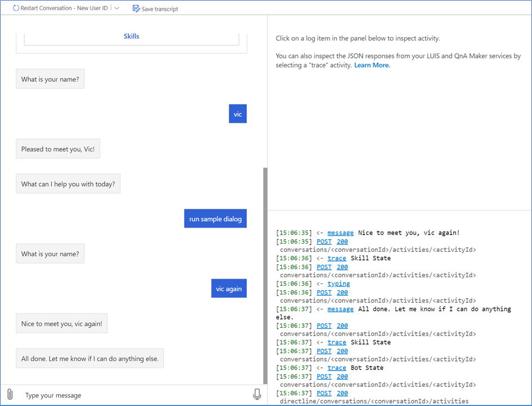Activate the microphone icon

[257, 394]
